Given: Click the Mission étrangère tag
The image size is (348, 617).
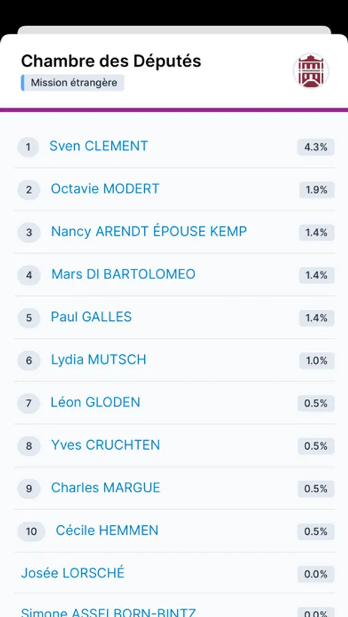Looking at the screenshot, I should coord(73,83).
